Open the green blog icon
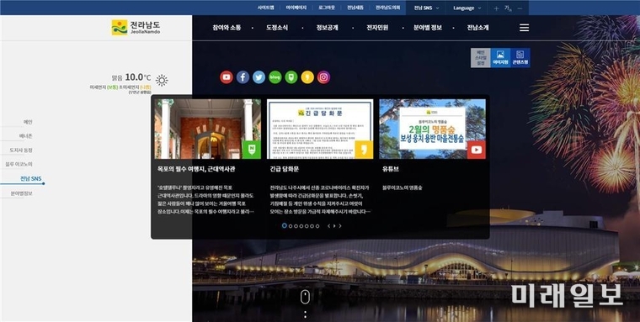This screenshot has height=322, width=640. pyautogui.click(x=275, y=77)
